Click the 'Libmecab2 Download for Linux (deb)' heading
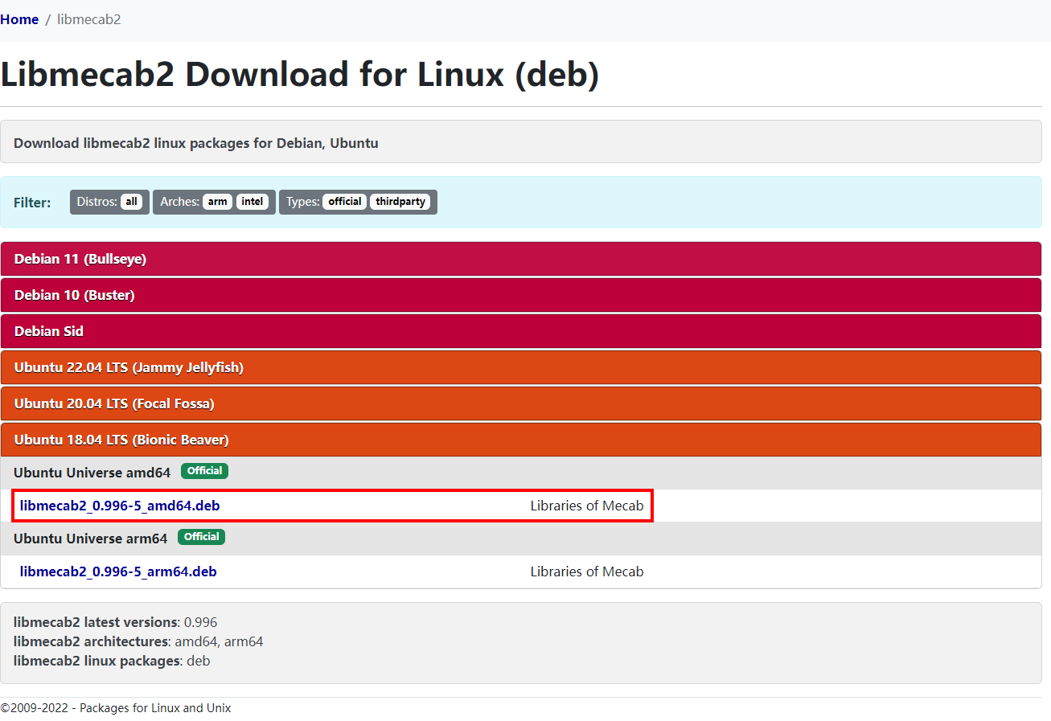The height and width of the screenshot is (721, 1051). click(x=300, y=75)
